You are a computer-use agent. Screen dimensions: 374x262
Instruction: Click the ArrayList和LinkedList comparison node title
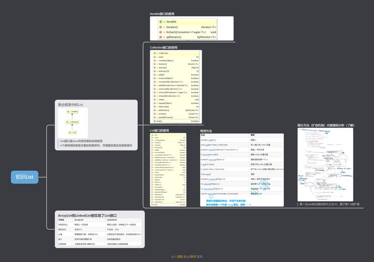click(x=85, y=215)
